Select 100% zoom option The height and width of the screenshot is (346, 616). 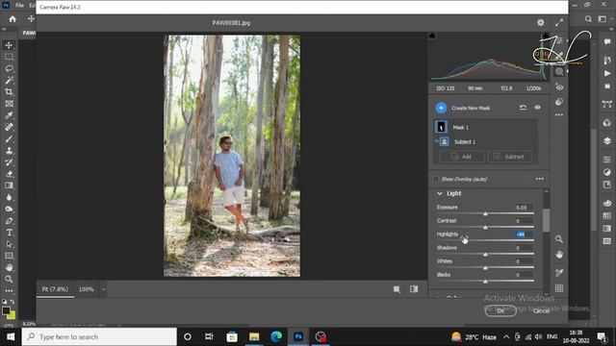point(86,289)
